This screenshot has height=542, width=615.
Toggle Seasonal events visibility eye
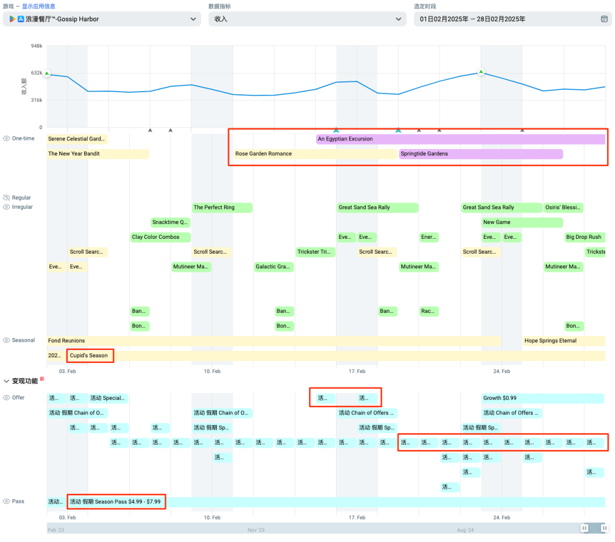pyautogui.click(x=6, y=340)
